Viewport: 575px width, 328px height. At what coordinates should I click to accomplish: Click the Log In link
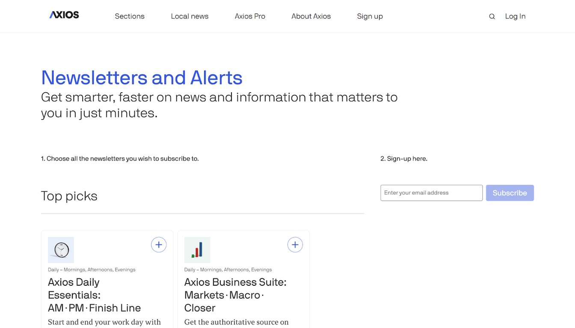coord(515,16)
